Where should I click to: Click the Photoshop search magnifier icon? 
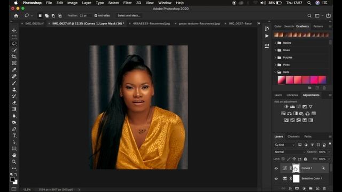[x=309, y=15]
